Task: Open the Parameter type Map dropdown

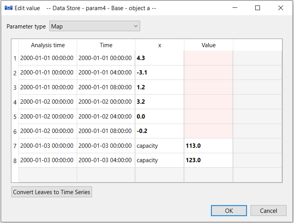Action: click(95, 26)
